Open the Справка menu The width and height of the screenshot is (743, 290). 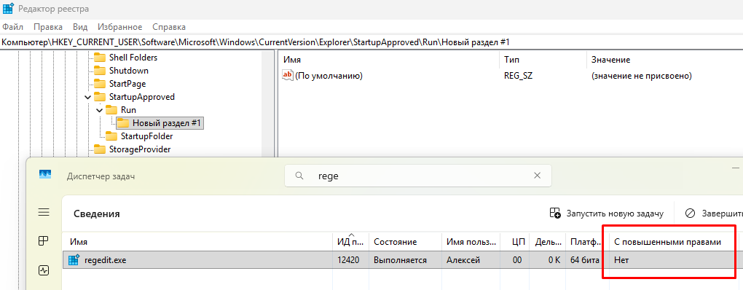tap(169, 27)
